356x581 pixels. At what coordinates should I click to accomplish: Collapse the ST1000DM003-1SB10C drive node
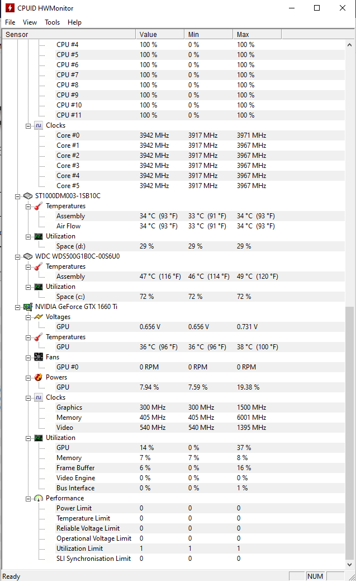tap(17, 196)
